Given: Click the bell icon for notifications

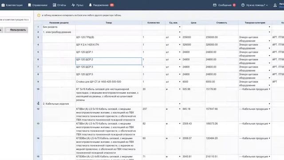Looking at the screenshot, I should (x=90, y=5).
